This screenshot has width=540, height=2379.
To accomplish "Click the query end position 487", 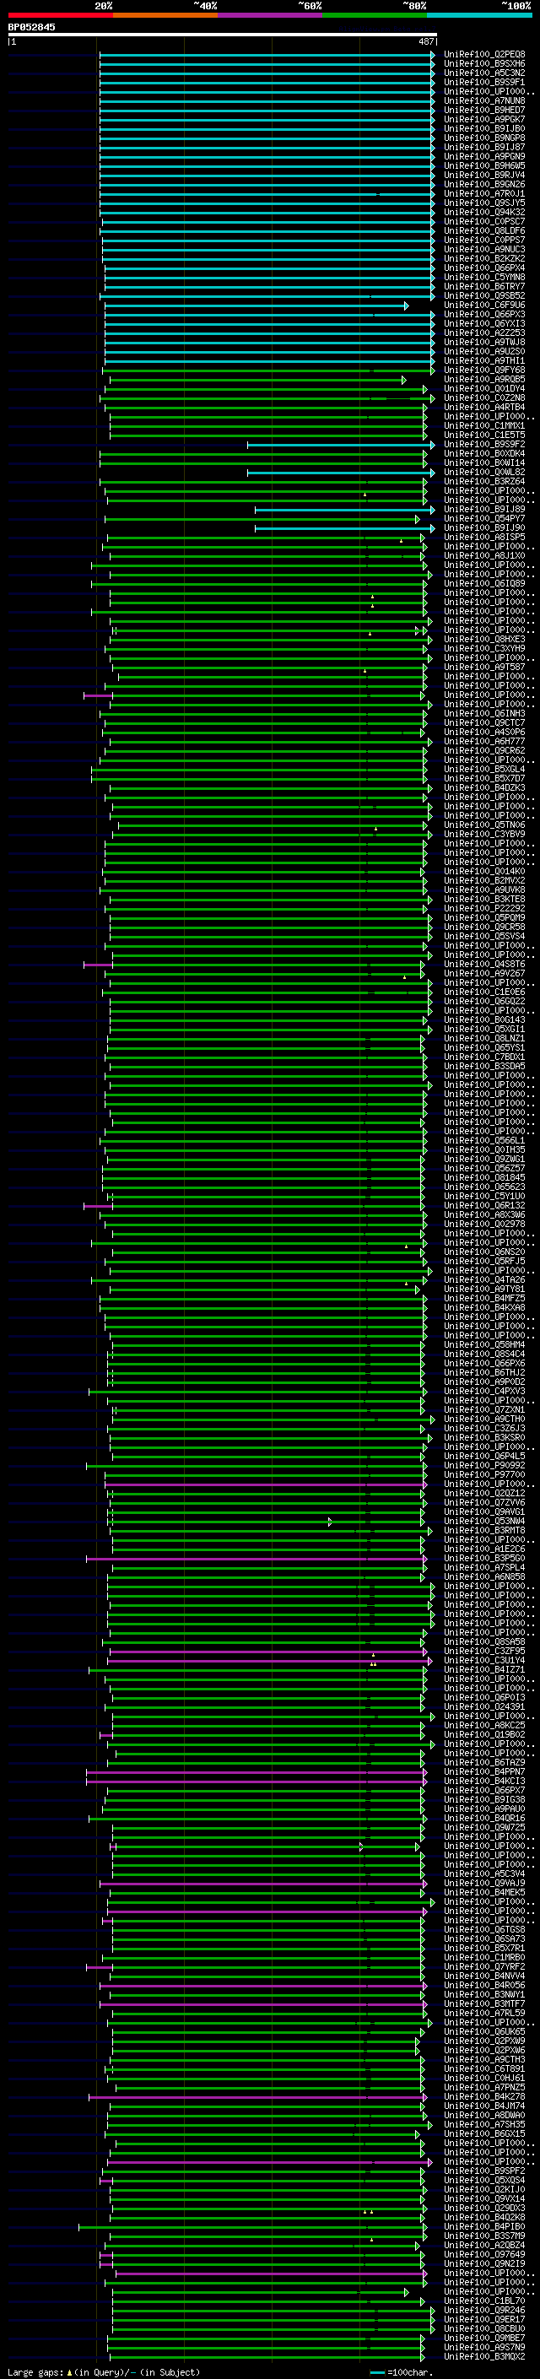I will tap(425, 41).
